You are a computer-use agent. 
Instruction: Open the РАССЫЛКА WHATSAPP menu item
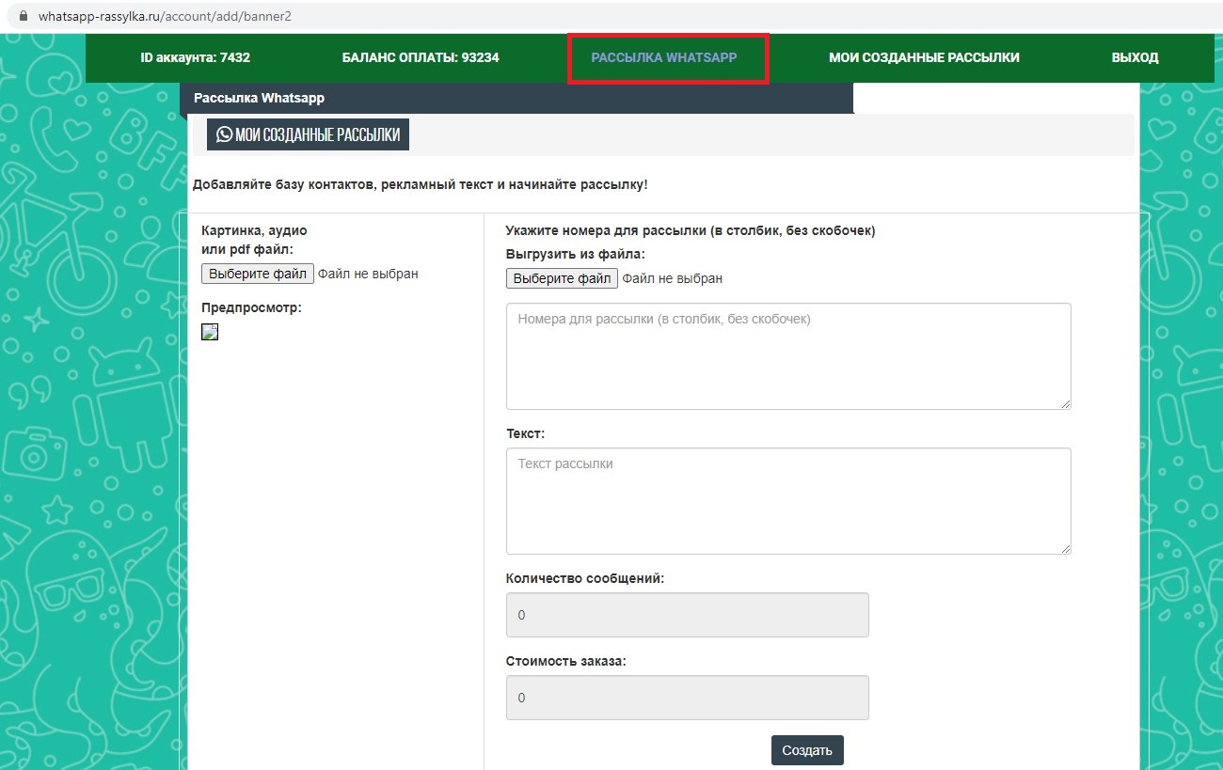click(x=664, y=57)
